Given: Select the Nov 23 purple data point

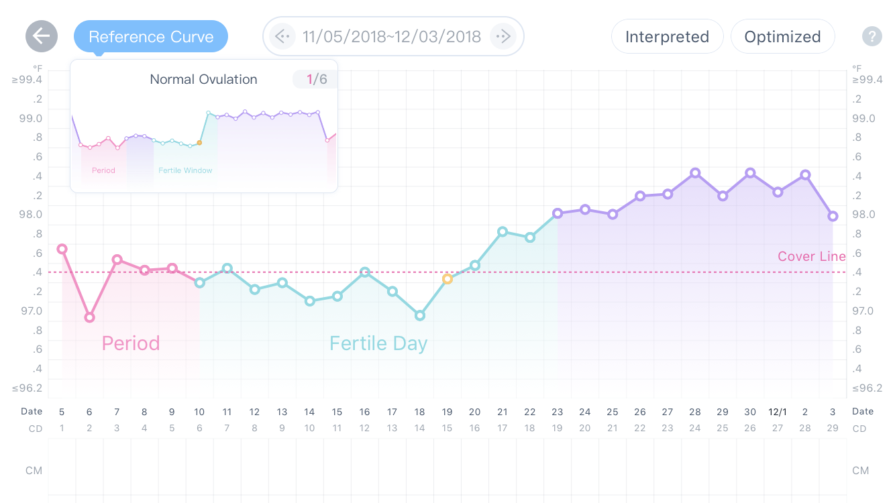Looking at the screenshot, I should pyautogui.click(x=558, y=213).
